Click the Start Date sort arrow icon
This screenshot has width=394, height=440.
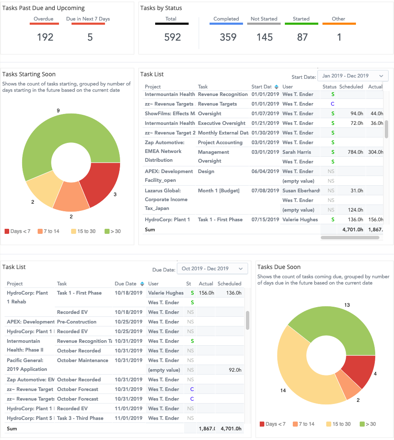pyautogui.click(x=276, y=87)
